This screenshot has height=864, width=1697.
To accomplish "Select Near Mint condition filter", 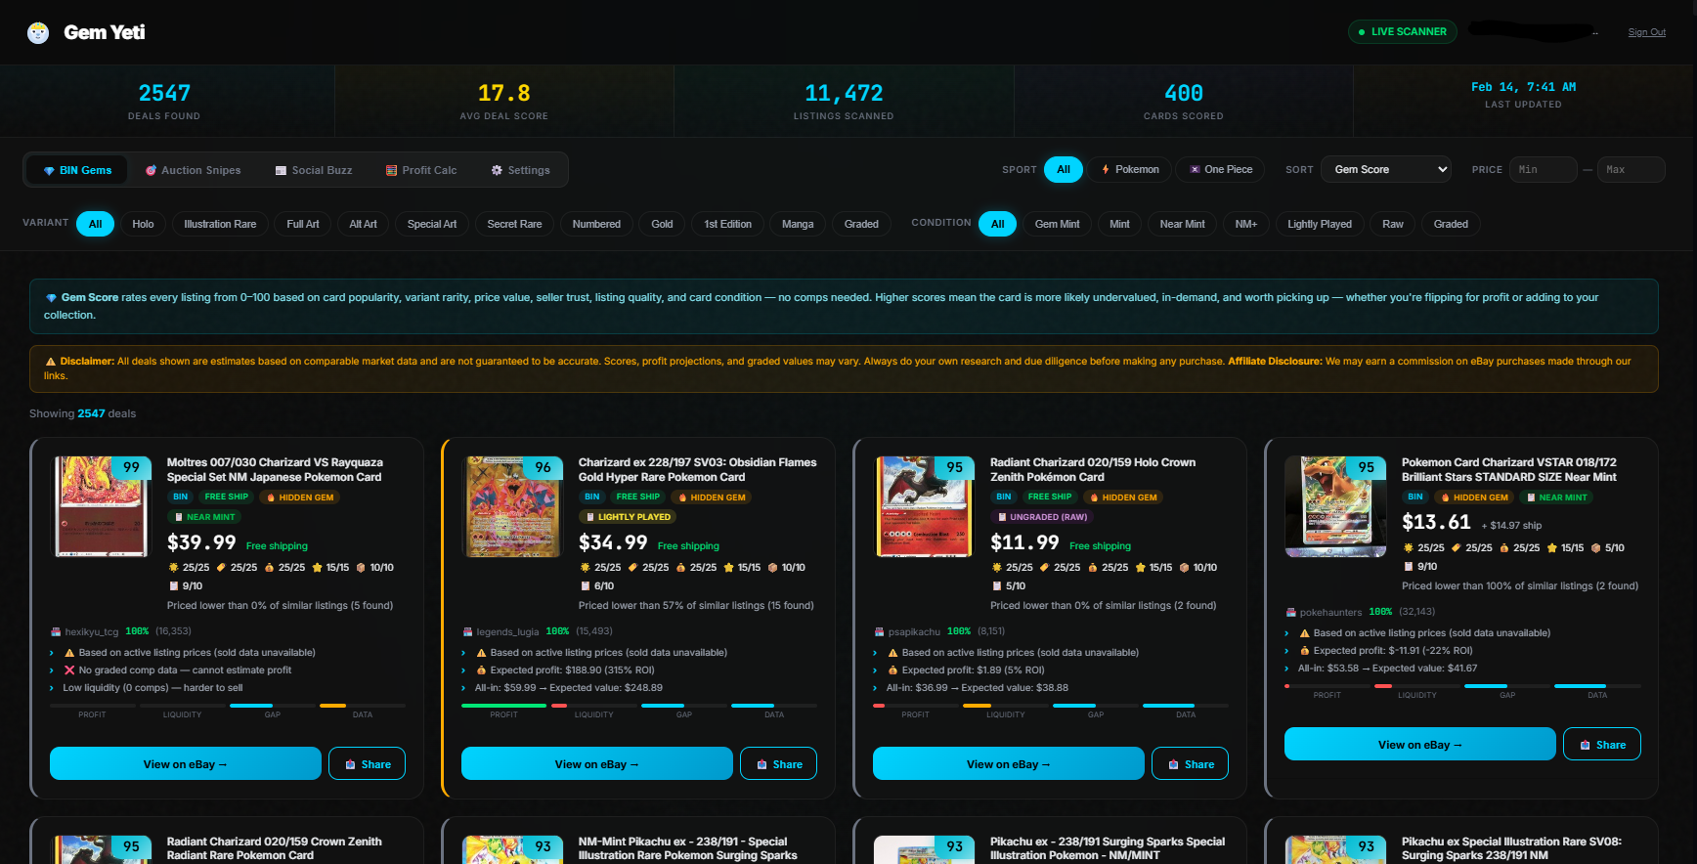I will 1182,224.
